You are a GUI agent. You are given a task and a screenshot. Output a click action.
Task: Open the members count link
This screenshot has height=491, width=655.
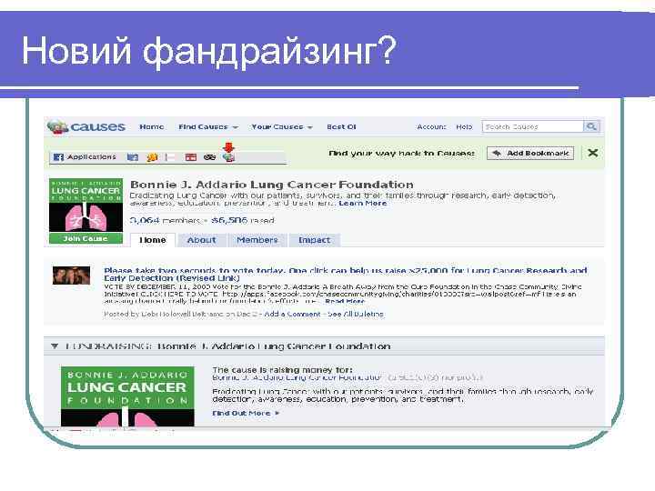click(165, 220)
